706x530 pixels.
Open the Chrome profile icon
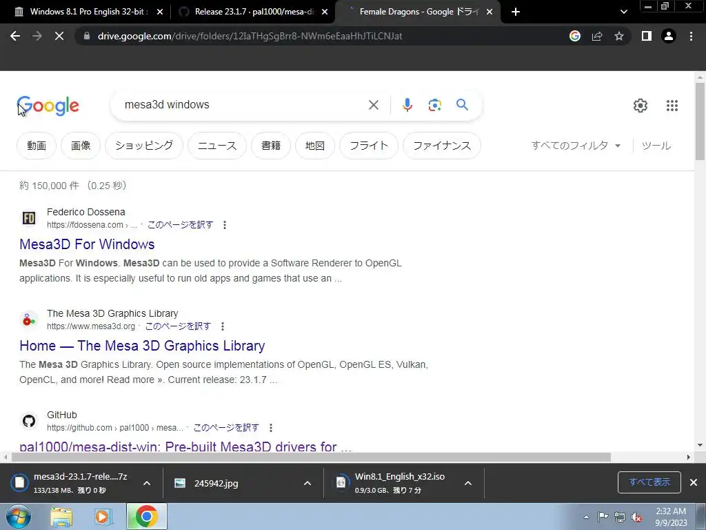pyautogui.click(x=669, y=36)
